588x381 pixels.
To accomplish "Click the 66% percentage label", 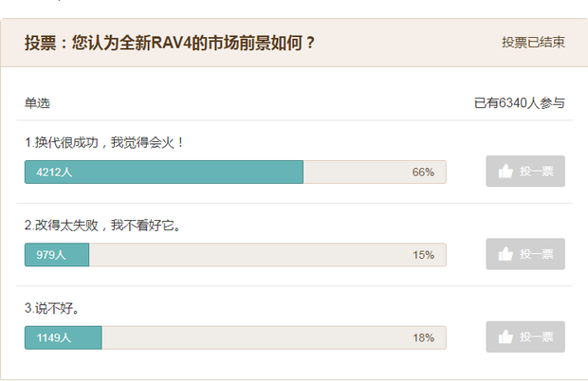I will click(423, 172).
